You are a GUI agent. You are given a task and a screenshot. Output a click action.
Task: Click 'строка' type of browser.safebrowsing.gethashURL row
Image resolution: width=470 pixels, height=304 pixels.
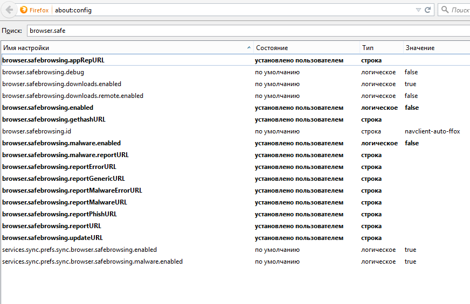(x=371, y=119)
